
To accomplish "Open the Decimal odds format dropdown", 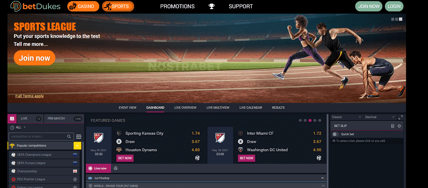I will pos(381,117).
